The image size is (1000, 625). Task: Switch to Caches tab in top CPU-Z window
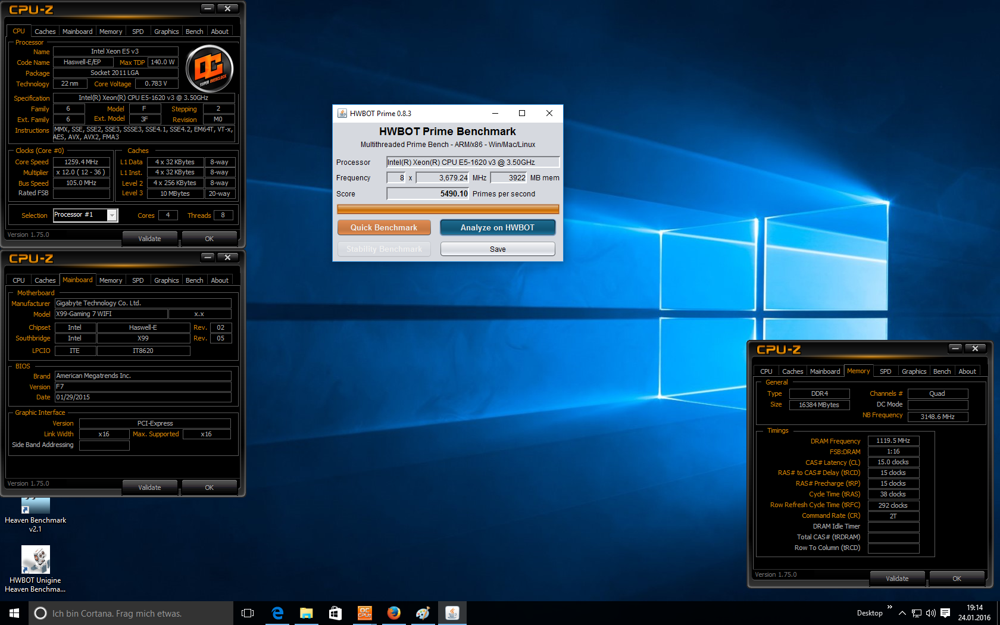[45, 32]
